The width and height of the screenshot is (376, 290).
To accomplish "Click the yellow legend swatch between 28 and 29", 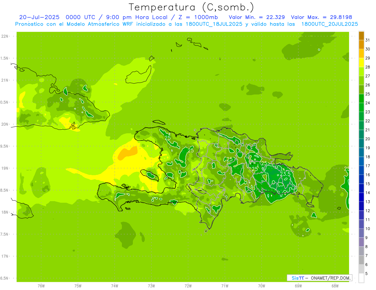I will point(361,63).
